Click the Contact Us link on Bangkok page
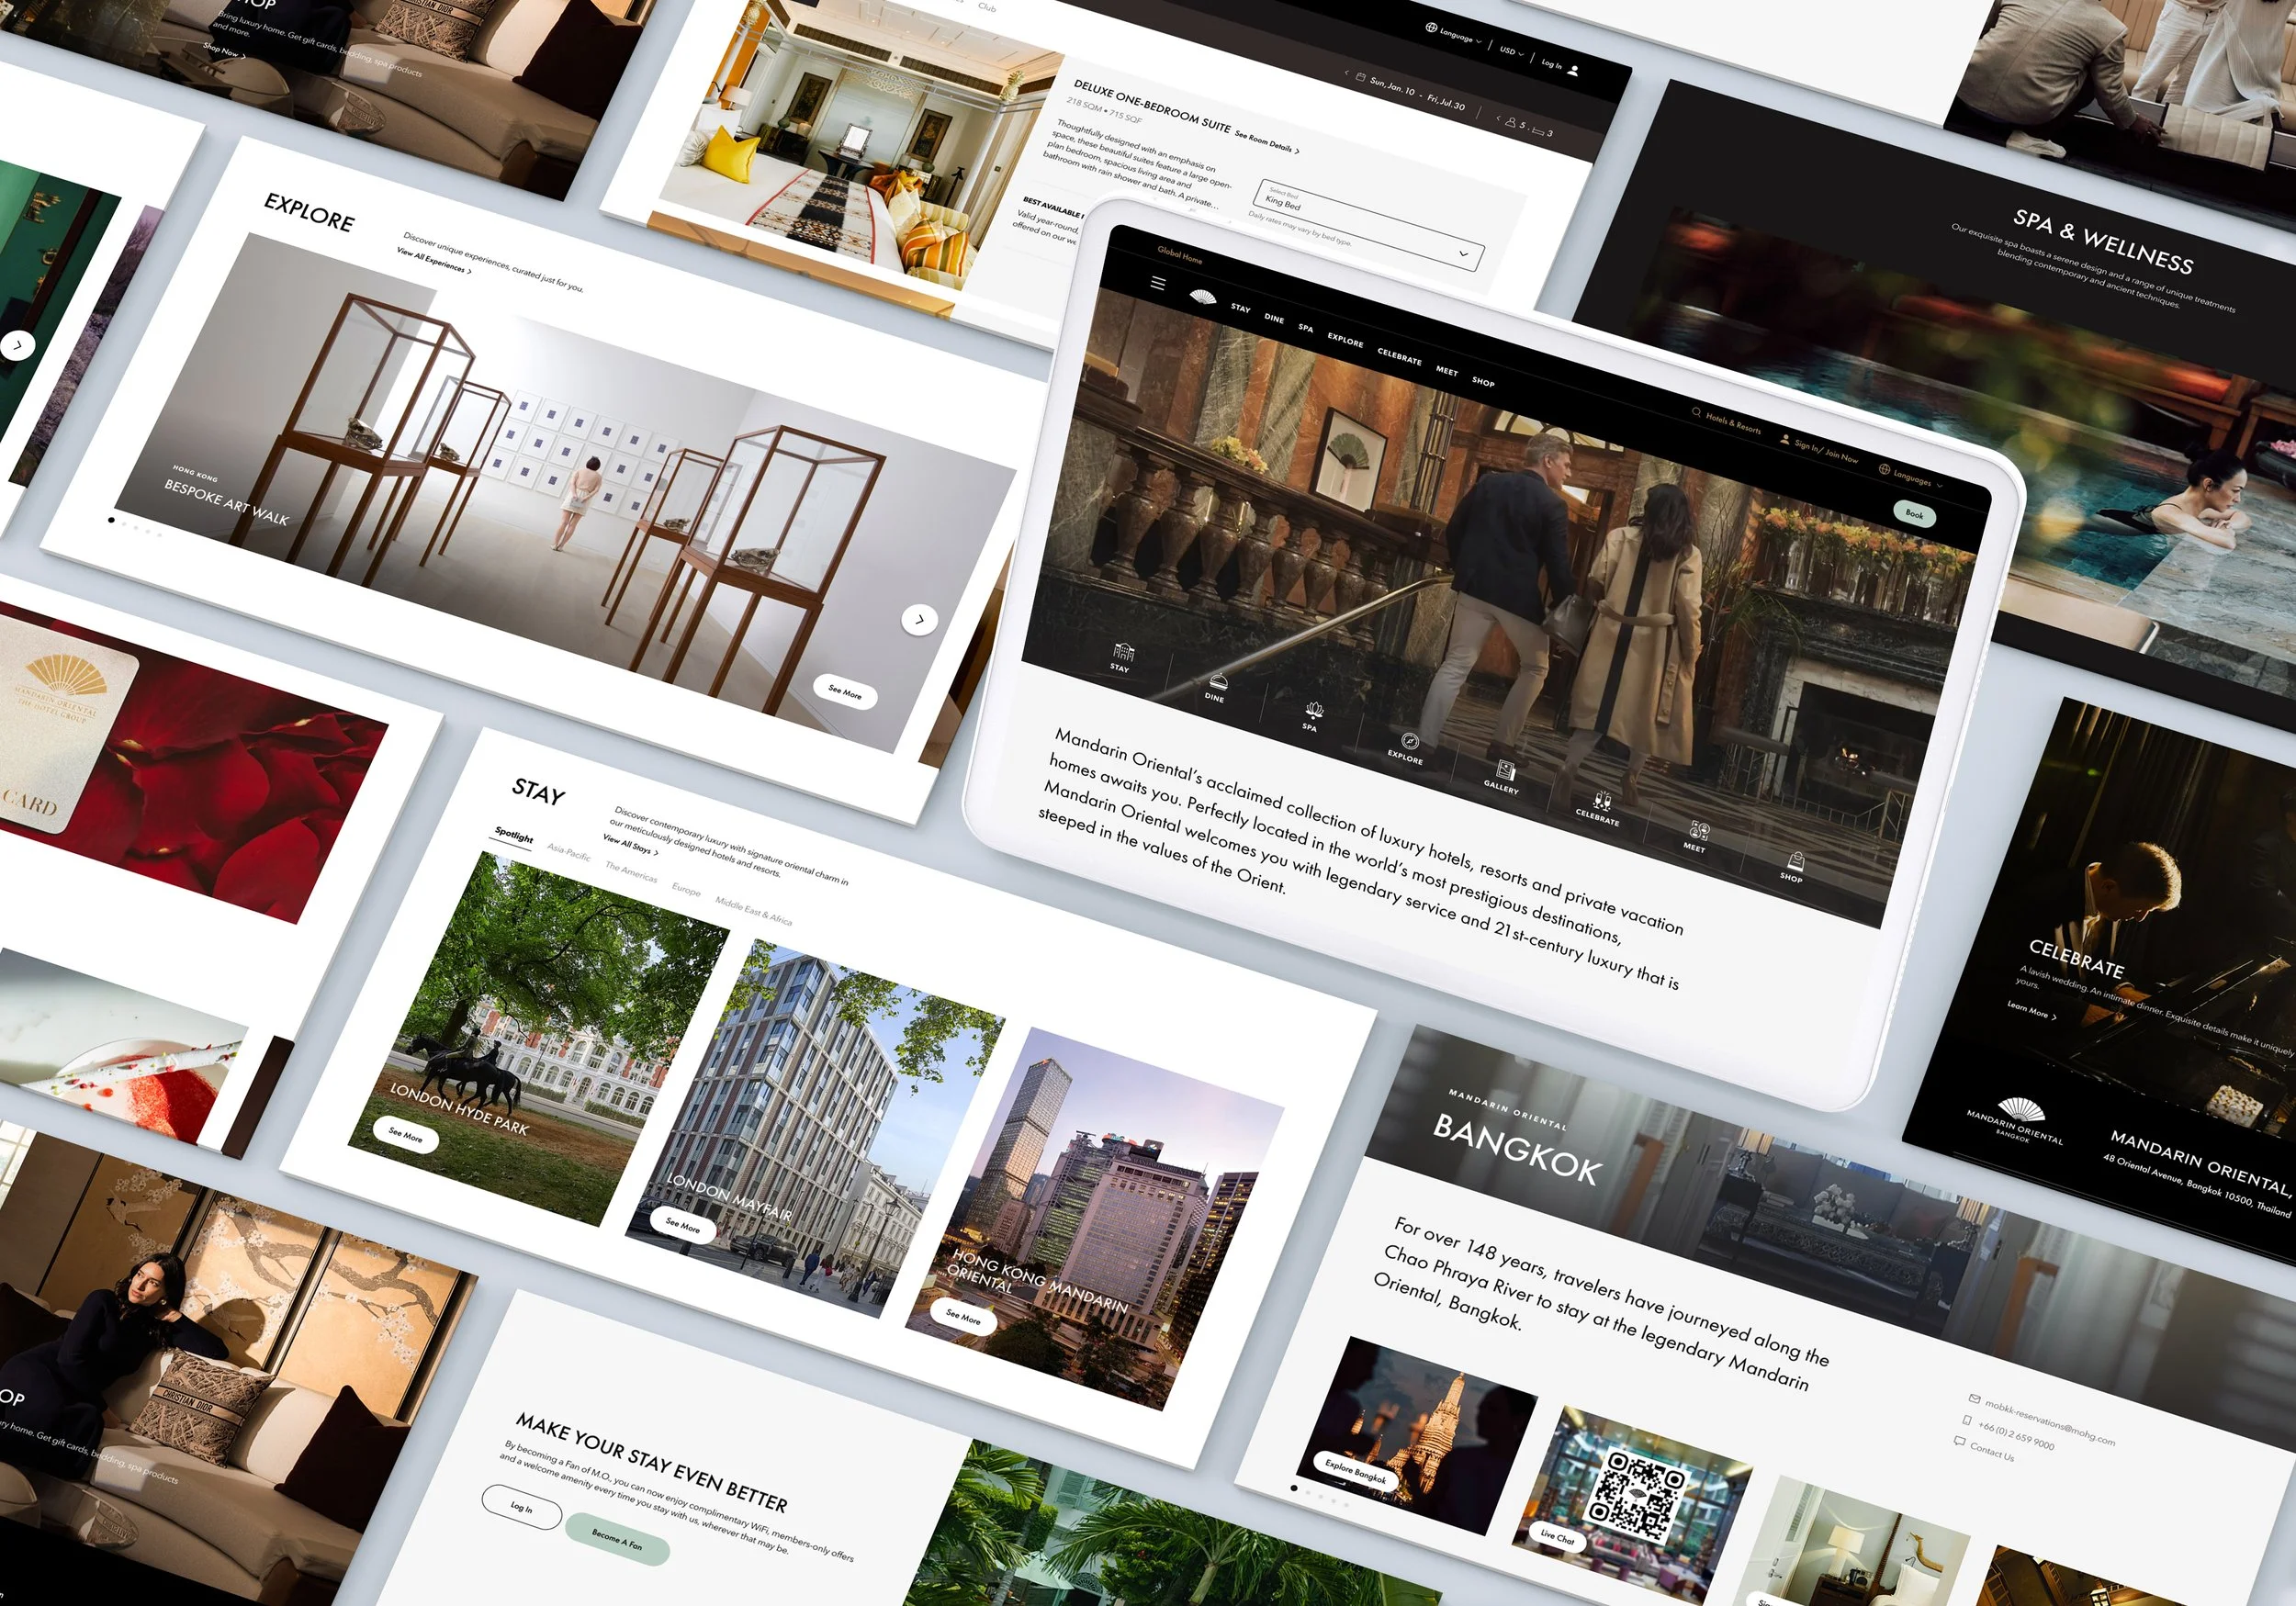Viewport: 2296px width, 1606px height. click(x=1992, y=1452)
